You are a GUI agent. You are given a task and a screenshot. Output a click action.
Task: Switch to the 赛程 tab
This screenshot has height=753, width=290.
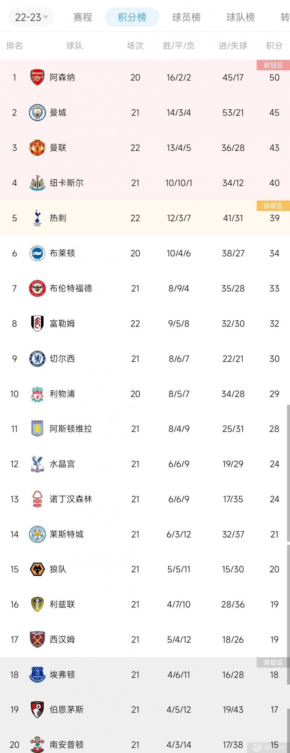click(x=83, y=17)
